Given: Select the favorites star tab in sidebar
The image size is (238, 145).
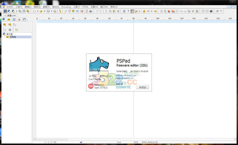Looking at the screenshot, I should [x=19, y=19].
